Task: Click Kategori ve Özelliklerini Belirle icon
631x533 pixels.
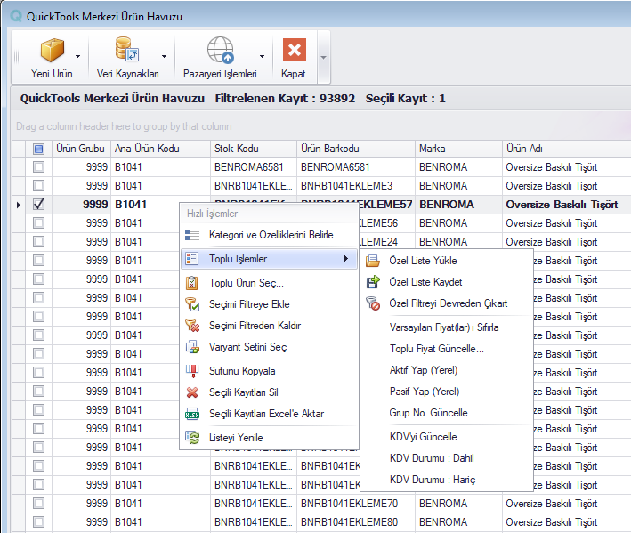Action: [192, 235]
